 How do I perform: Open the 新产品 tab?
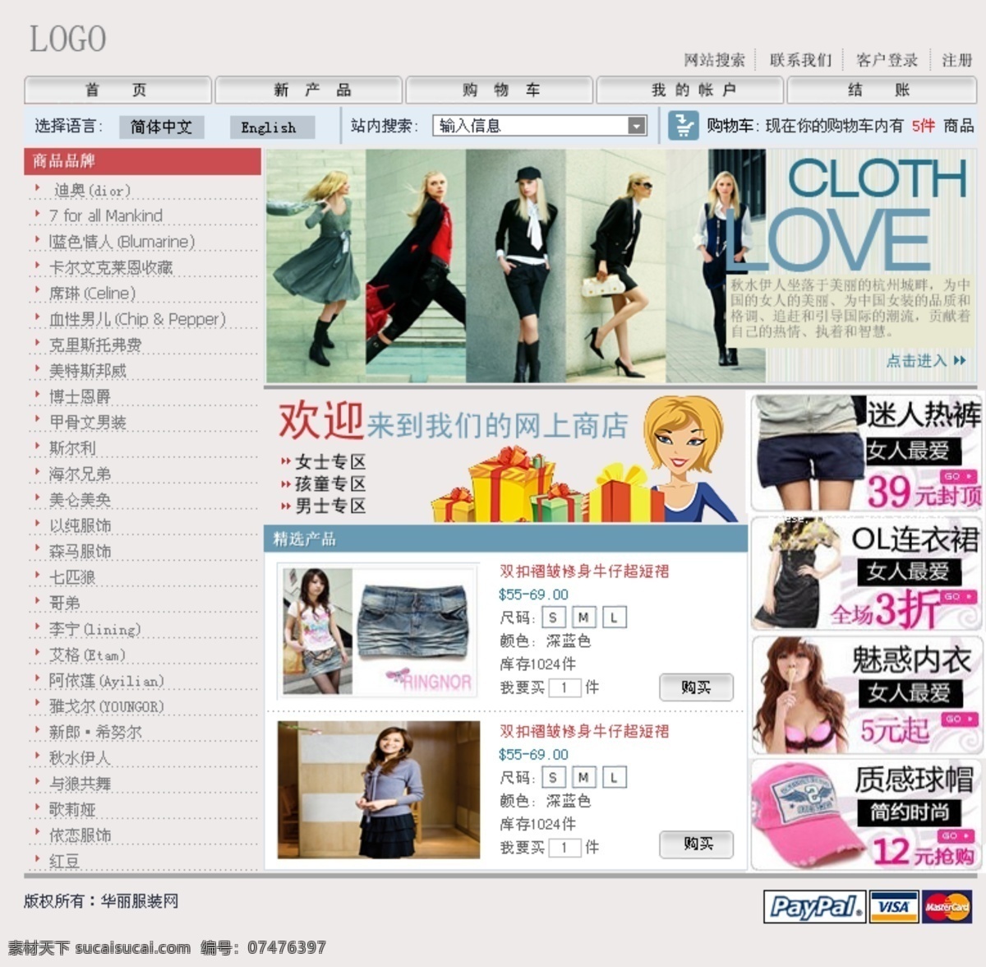click(x=309, y=90)
